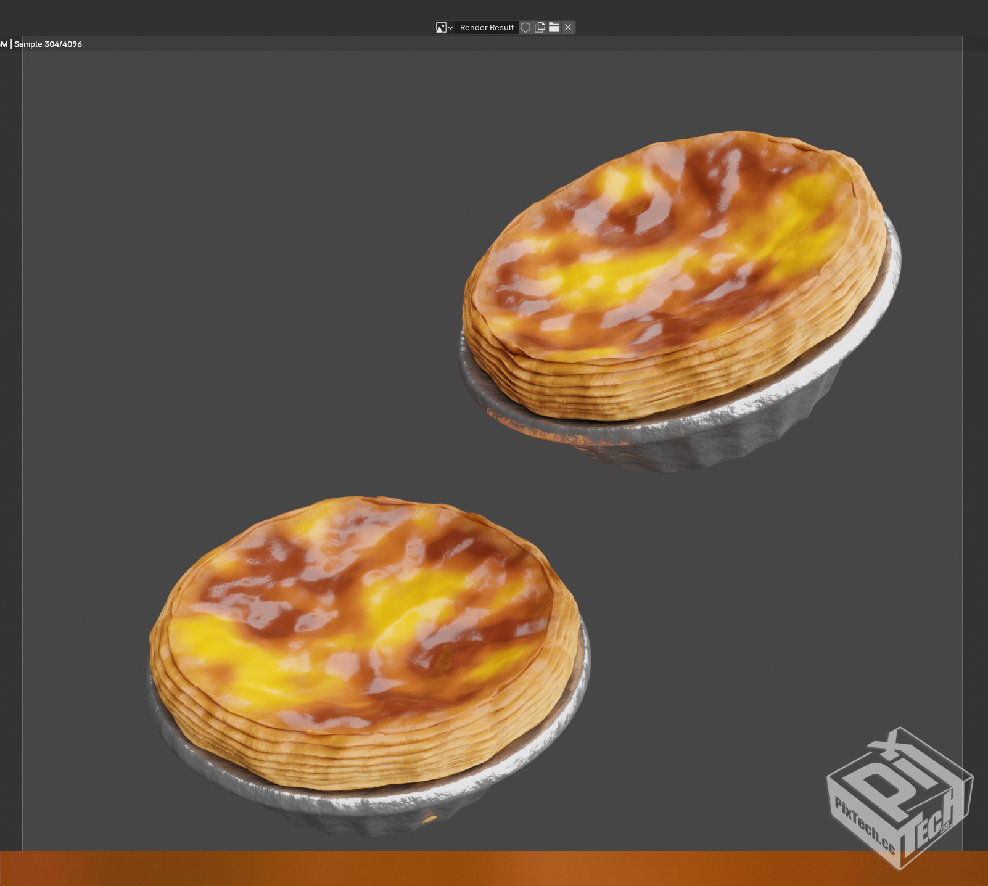Click the flaky pastry crust of upper tart
The height and width of the screenshot is (886, 988).
(x=617, y=388)
